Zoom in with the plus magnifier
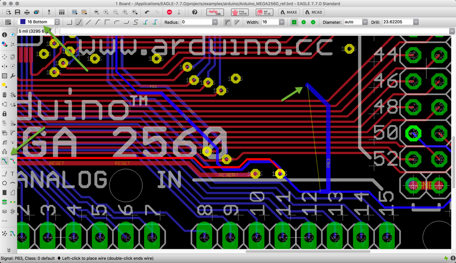456x263 pixels. [x=106, y=12]
